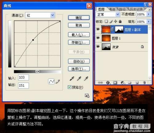Select the white point eyedropper
Screen dimensions: 154x133
point(86,79)
